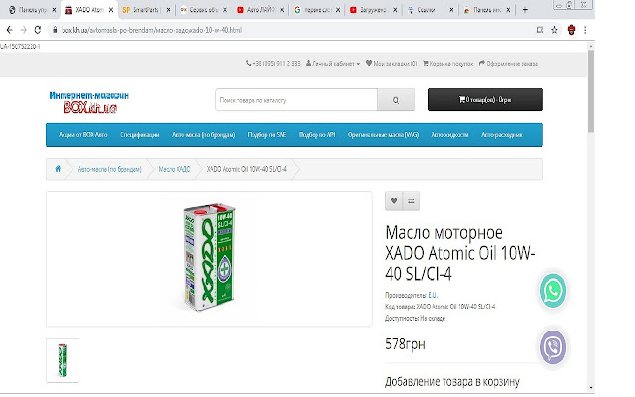Screen dimensions: 635x397
Task: Open the red browser extension icon
Action: click(571, 30)
